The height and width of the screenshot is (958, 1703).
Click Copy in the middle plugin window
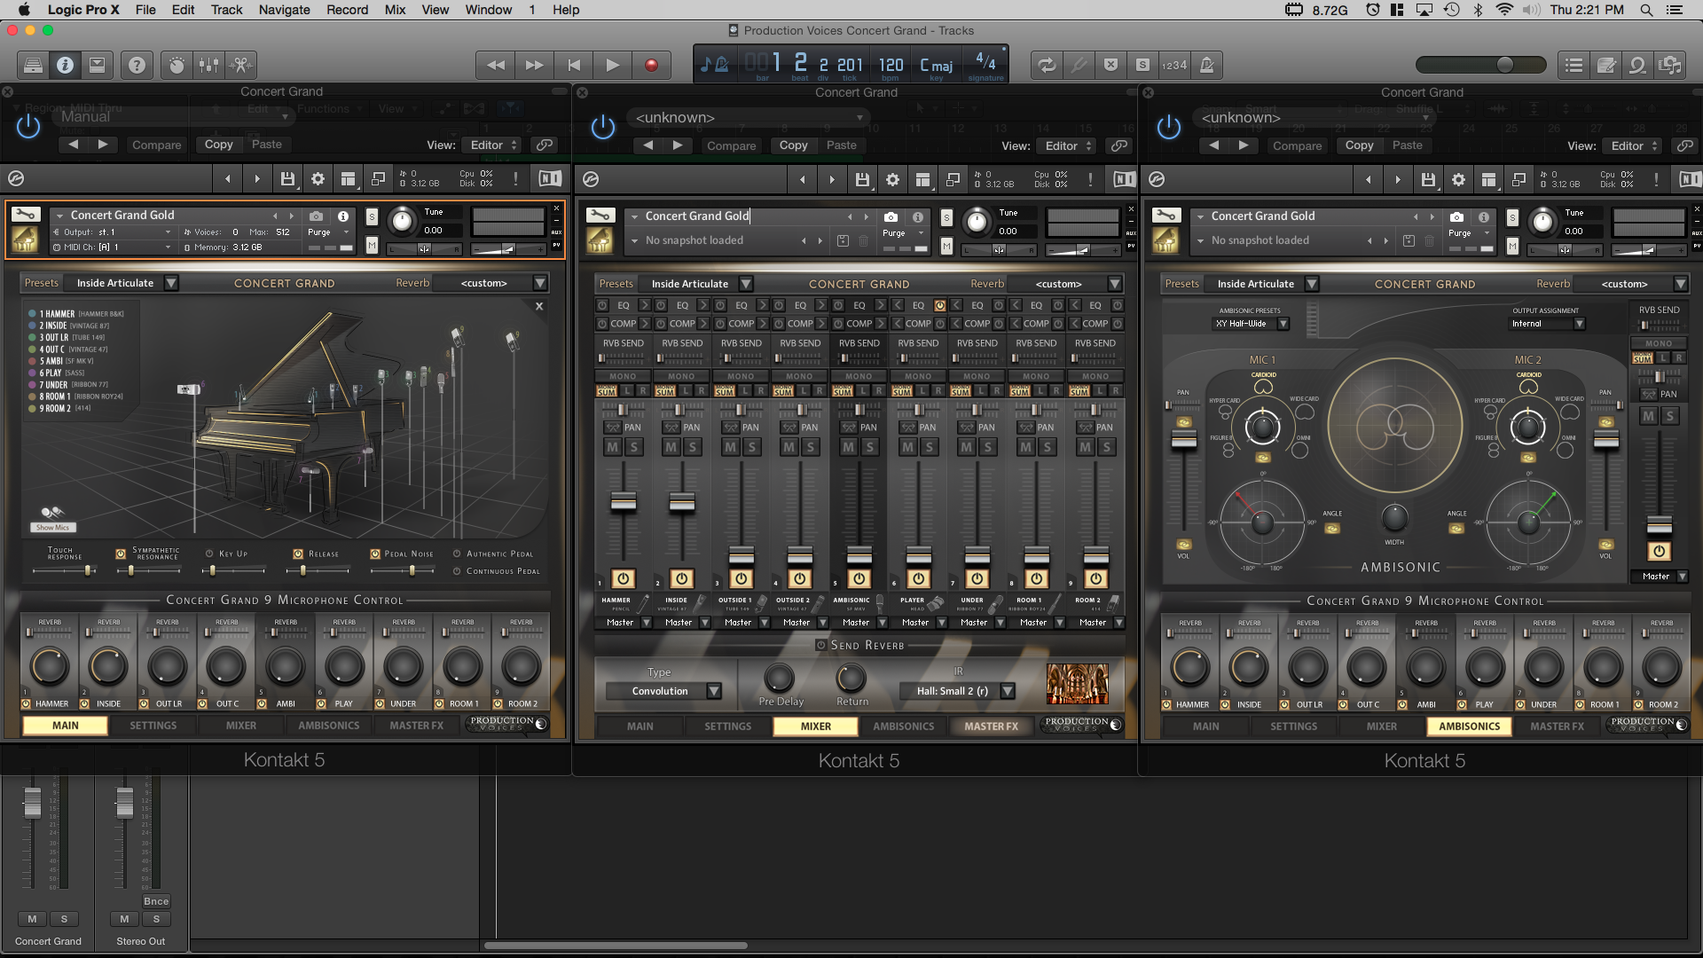click(793, 145)
